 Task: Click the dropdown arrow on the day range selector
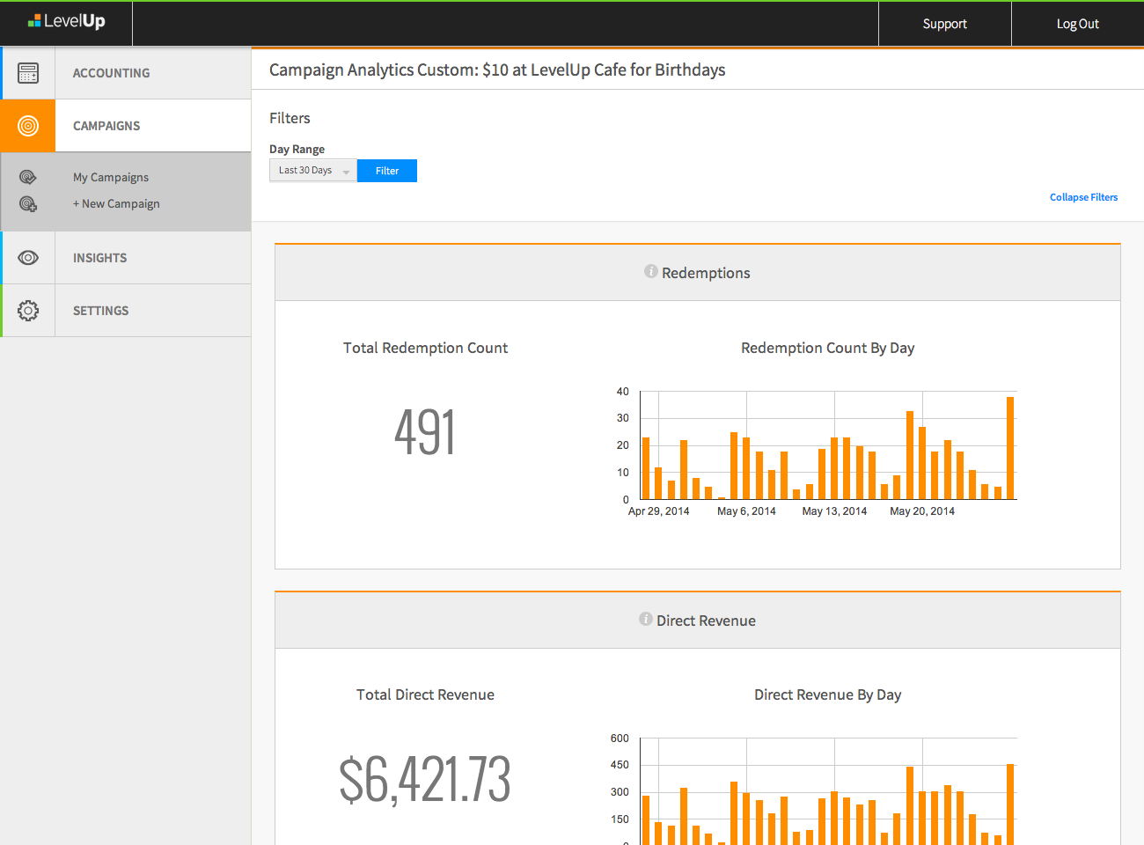347,170
